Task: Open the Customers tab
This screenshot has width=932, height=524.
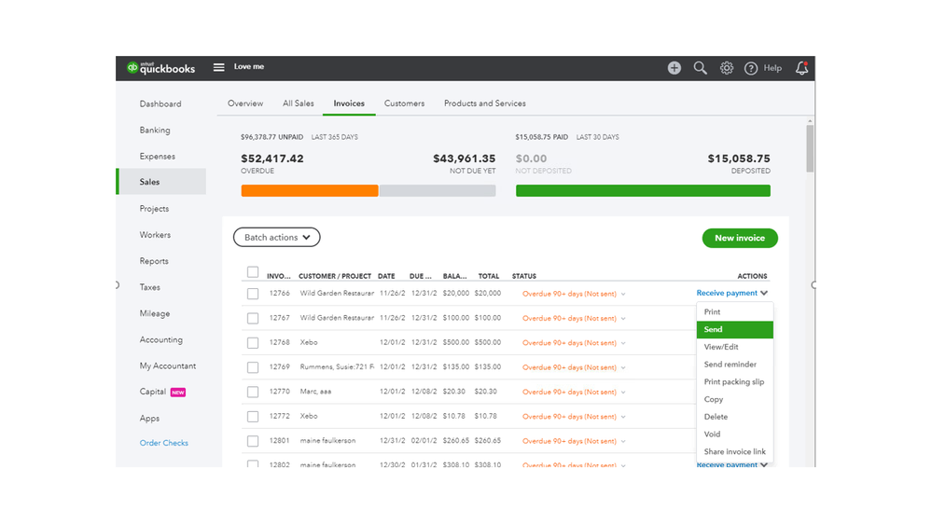Action: coord(404,103)
